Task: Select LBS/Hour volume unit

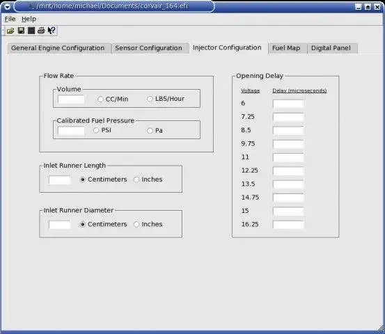Action: click(166, 99)
